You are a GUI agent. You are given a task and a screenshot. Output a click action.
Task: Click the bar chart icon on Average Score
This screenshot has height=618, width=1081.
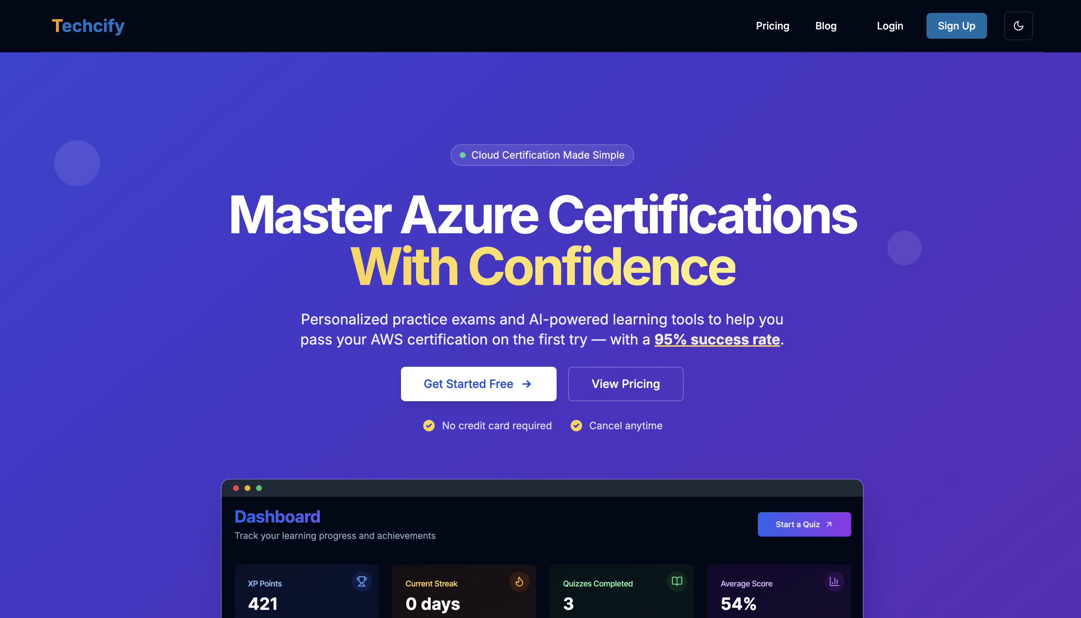pos(834,581)
